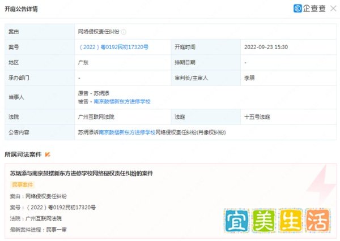
Task: Click the 承办部门 label cell
Action: [x=40, y=78]
